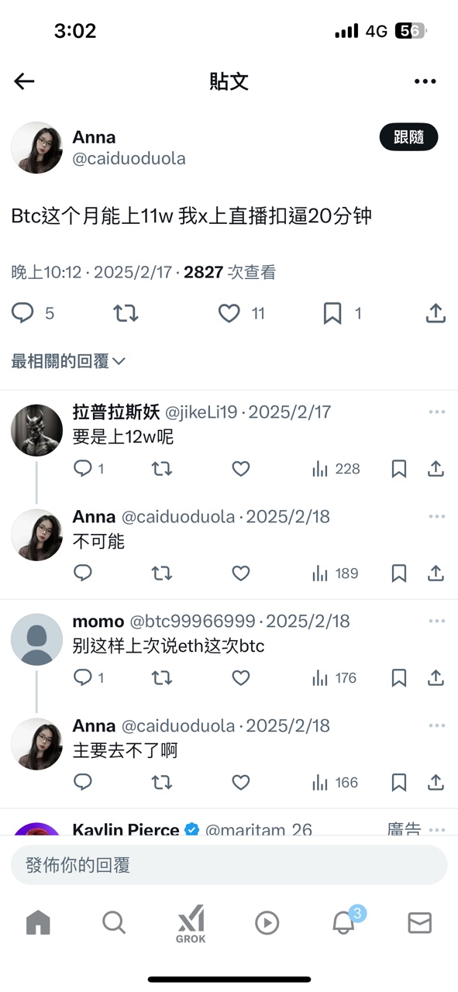Tap the back arrow icon

(24, 81)
